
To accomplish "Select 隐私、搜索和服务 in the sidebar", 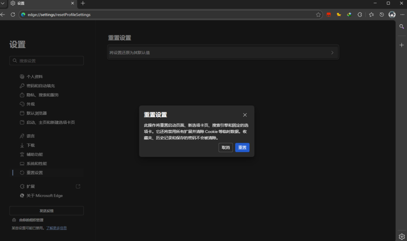I will tap(43, 95).
